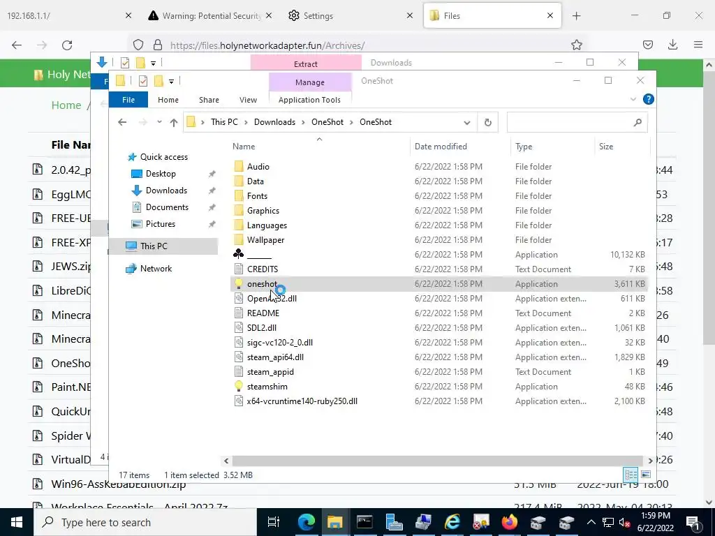Select the CREDITS text document
715x536 pixels.
pos(263,269)
